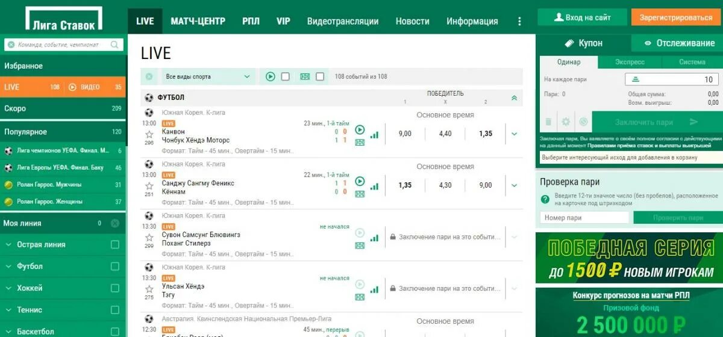Add Канвон match to favorites star

[149, 134]
